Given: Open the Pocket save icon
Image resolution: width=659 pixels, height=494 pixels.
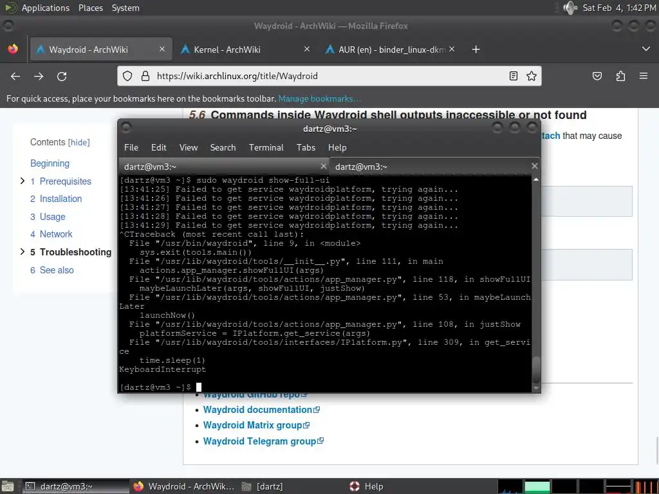Looking at the screenshot, I should coord(597,76).
